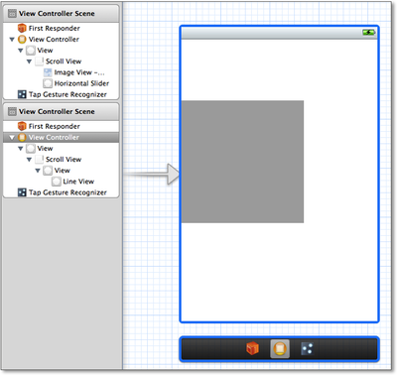Click the gray view on the canvas

point(242,162)
